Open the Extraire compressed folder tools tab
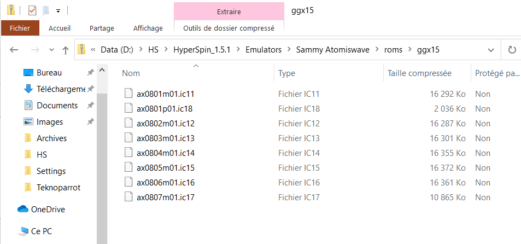 pos(229,11)
